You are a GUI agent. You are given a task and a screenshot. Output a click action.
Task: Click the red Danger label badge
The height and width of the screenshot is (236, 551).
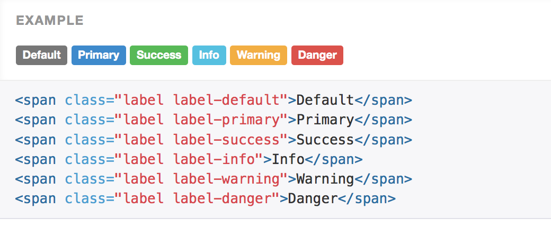pos(317,55)
